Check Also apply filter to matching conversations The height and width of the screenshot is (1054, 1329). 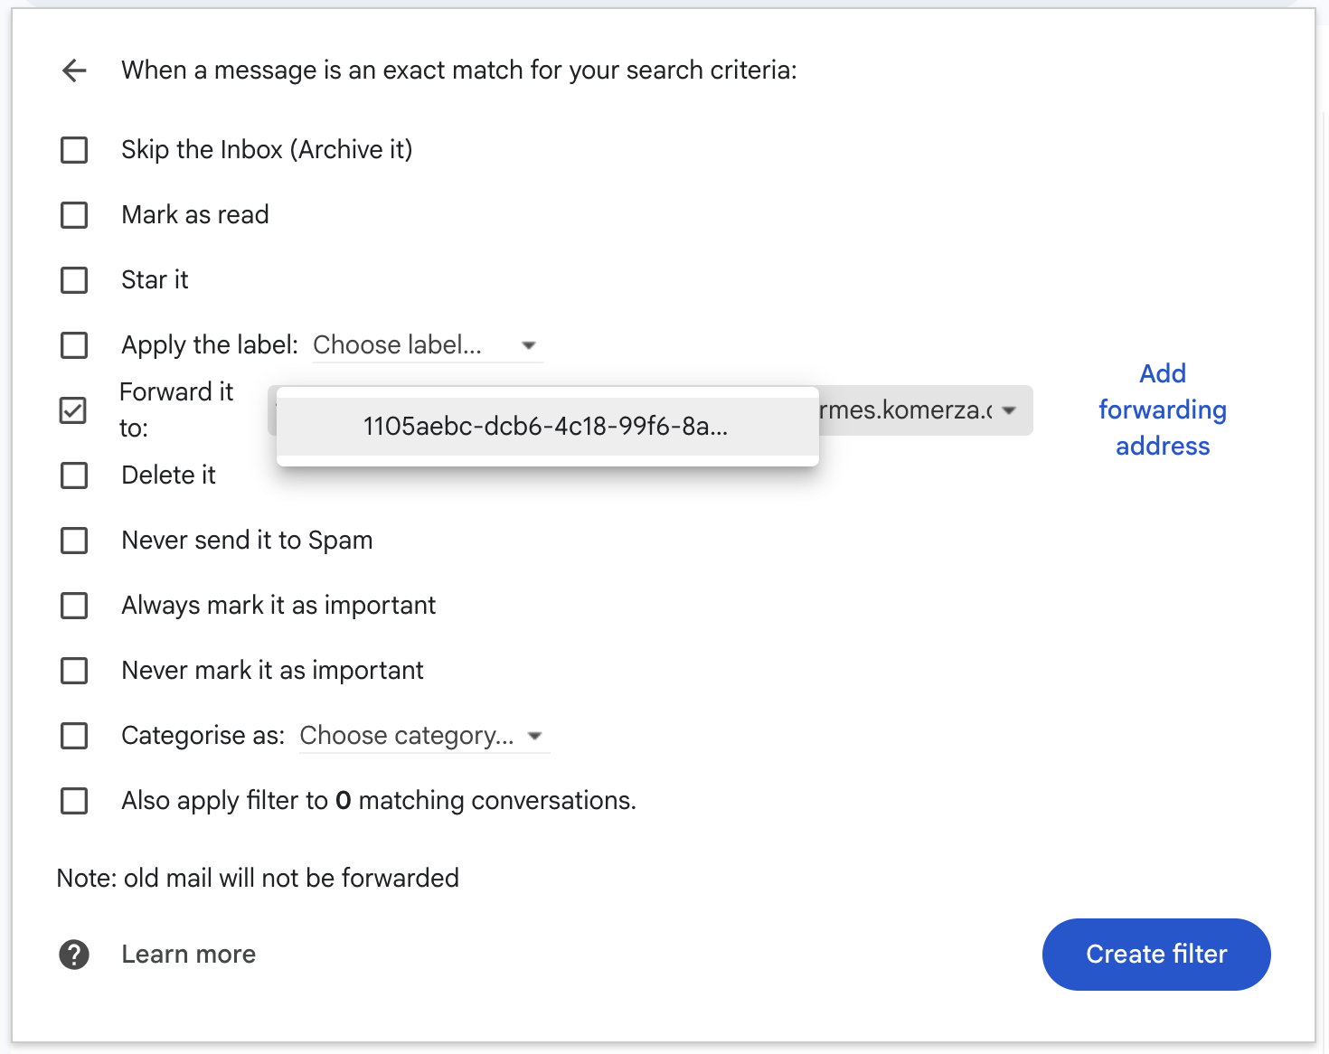point(74,801)
